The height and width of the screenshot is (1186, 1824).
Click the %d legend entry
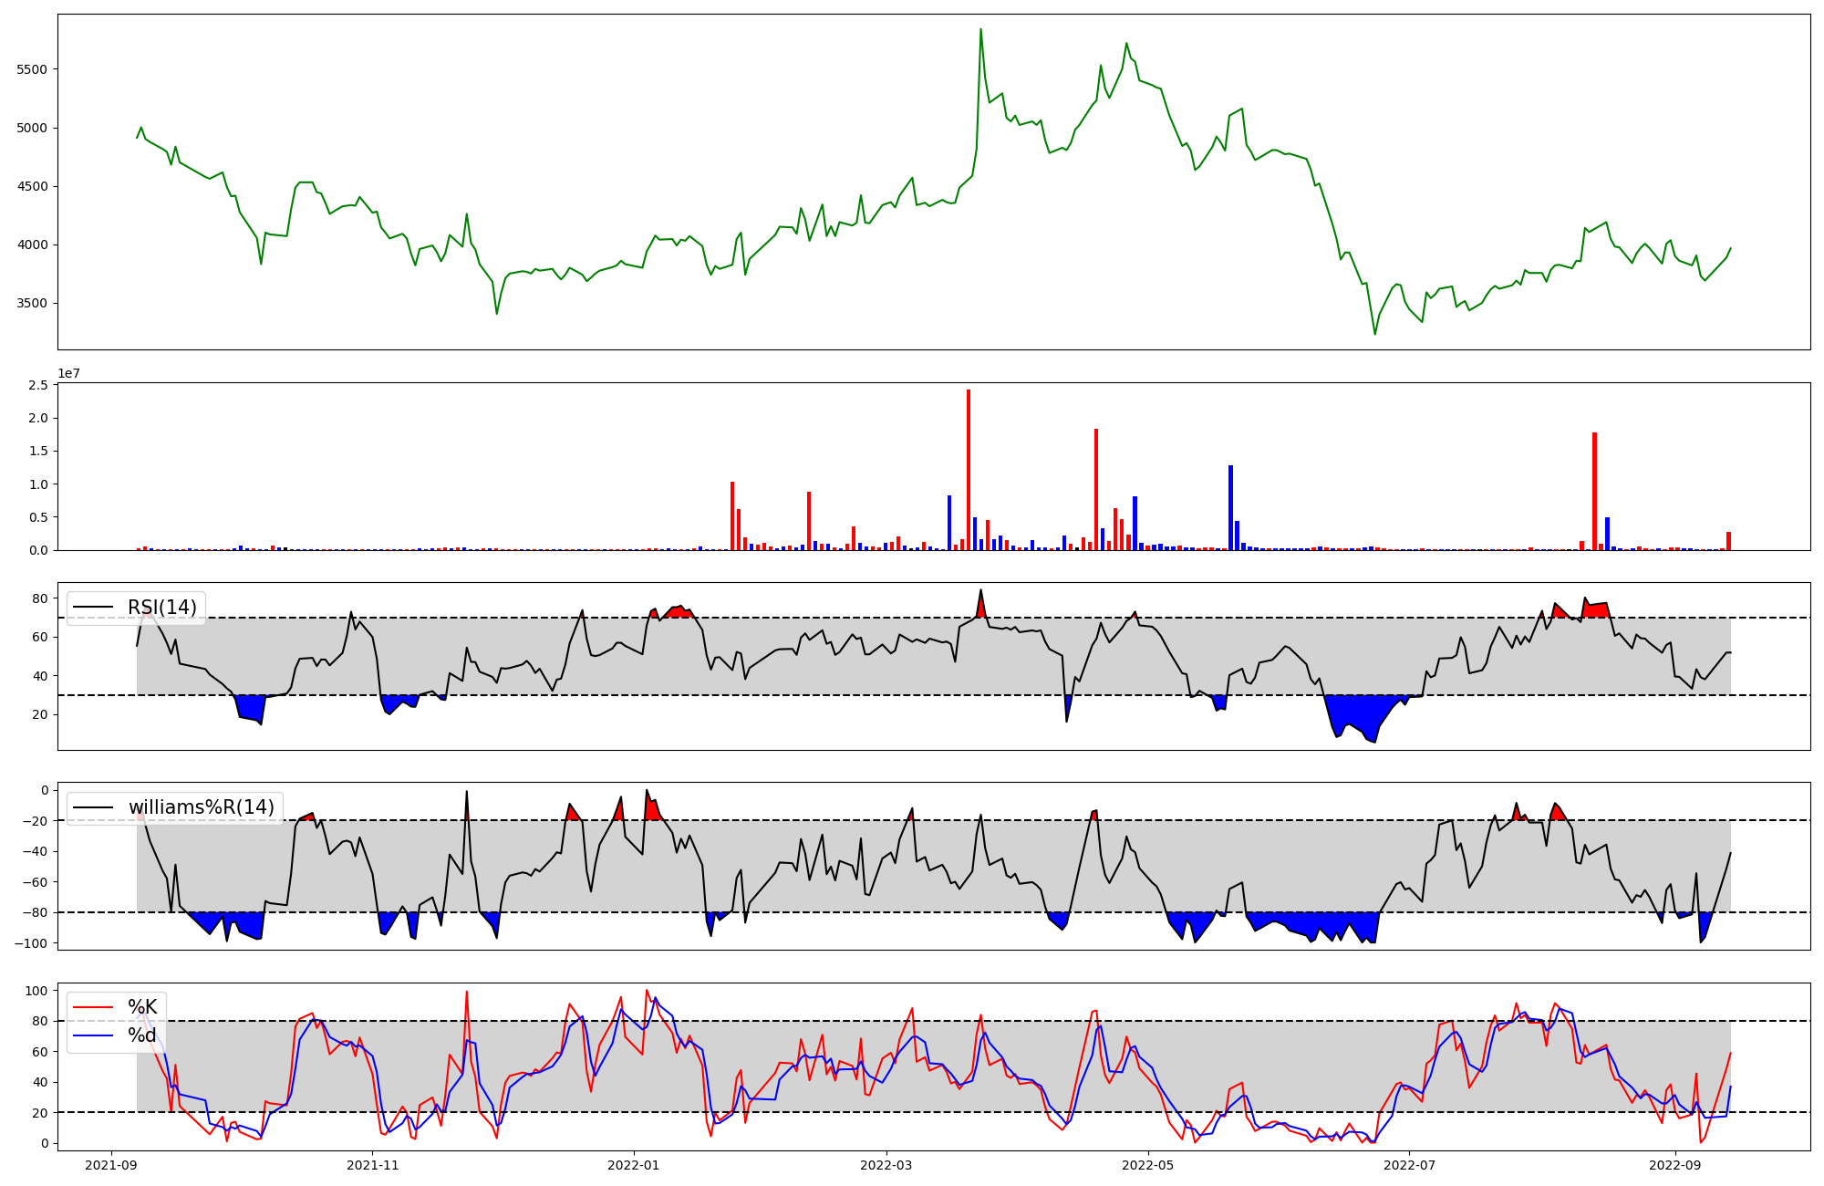pos(142,1035)
